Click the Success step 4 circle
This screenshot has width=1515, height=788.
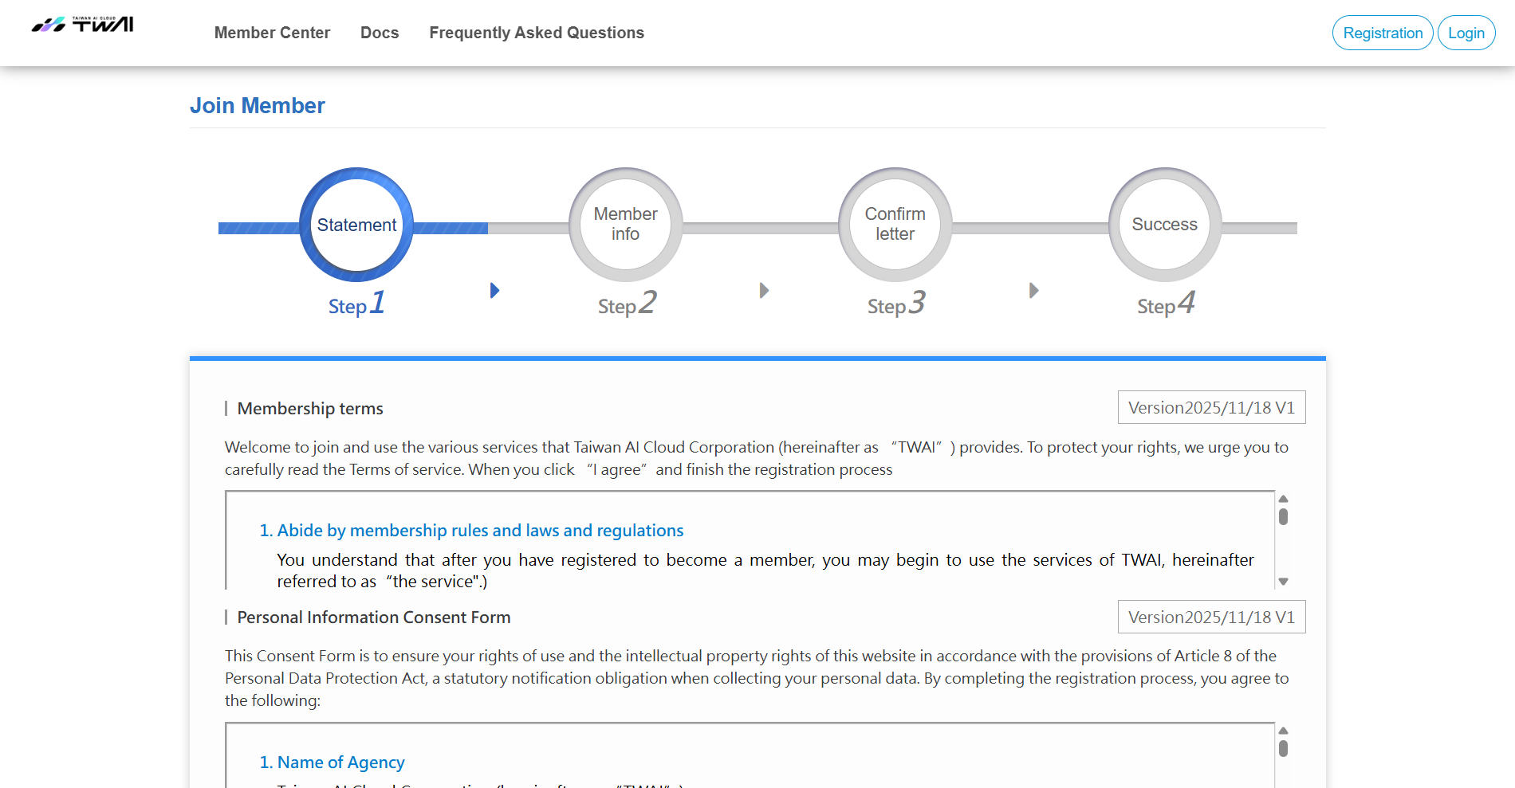point(1164,225)
